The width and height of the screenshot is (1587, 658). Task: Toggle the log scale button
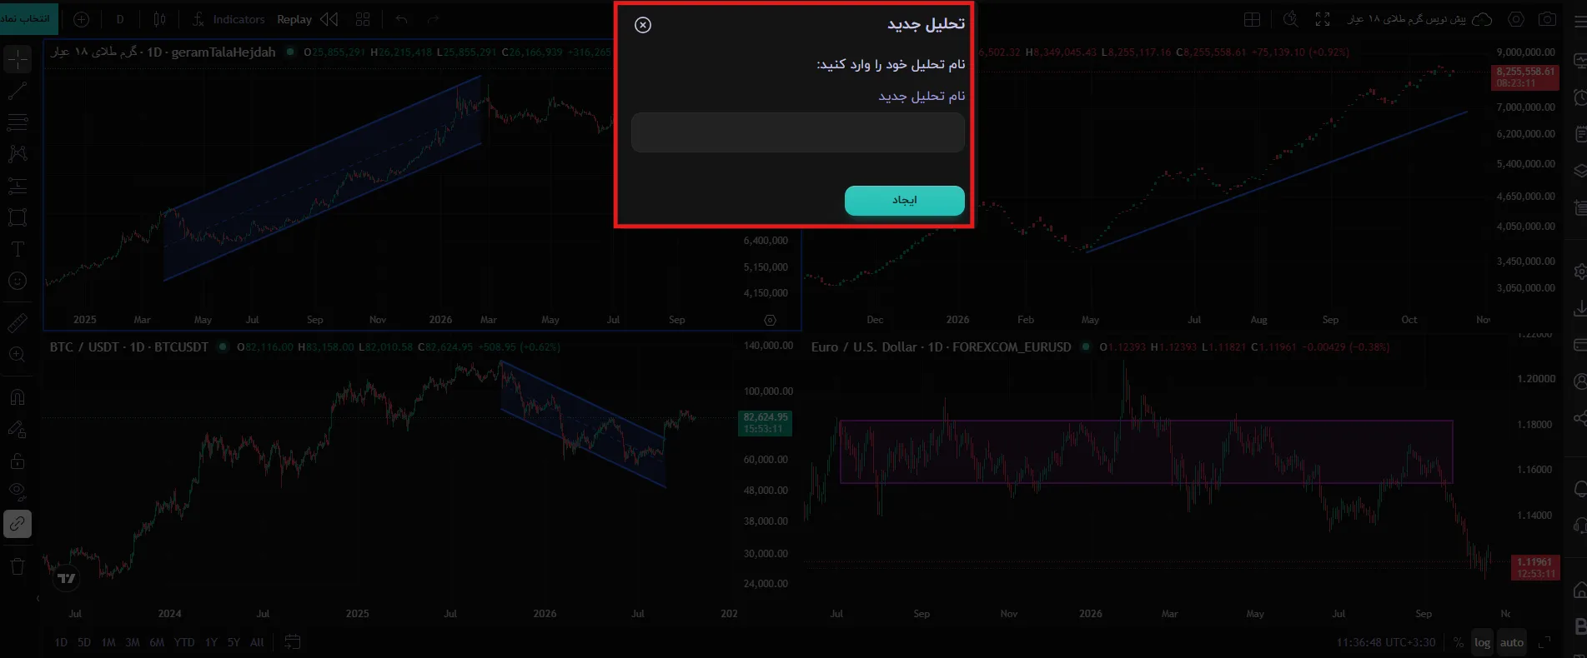[1482, 642]
